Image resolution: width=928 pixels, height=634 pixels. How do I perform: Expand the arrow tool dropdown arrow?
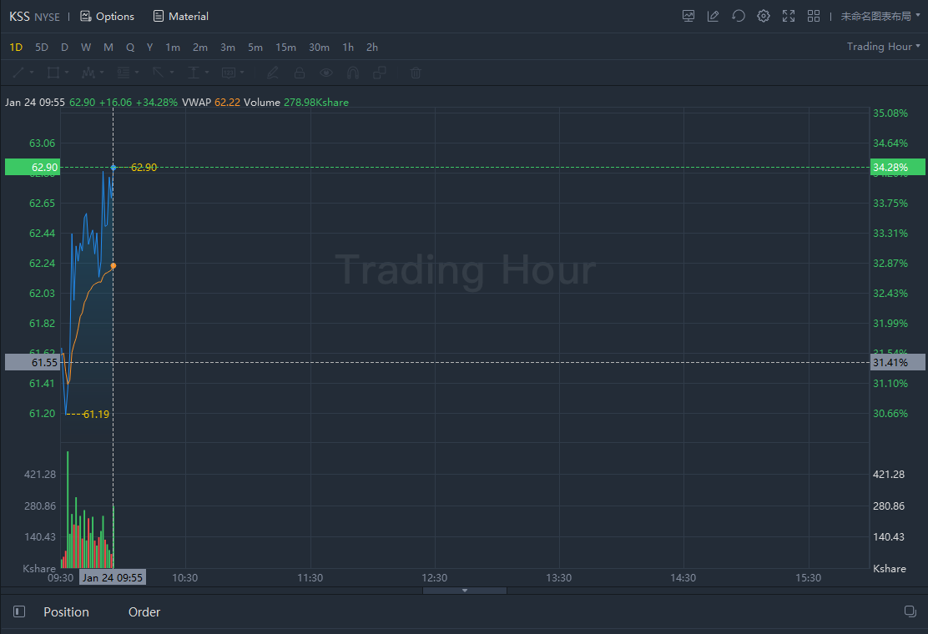172,73
